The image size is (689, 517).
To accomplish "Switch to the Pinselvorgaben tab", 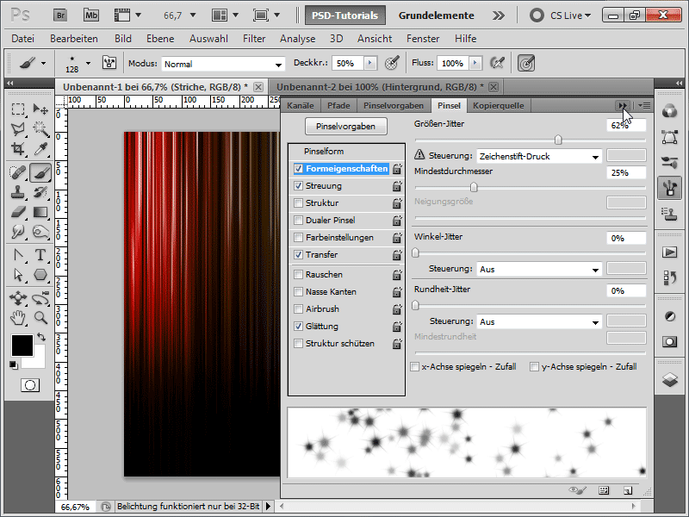I will [x=394, y=105].
